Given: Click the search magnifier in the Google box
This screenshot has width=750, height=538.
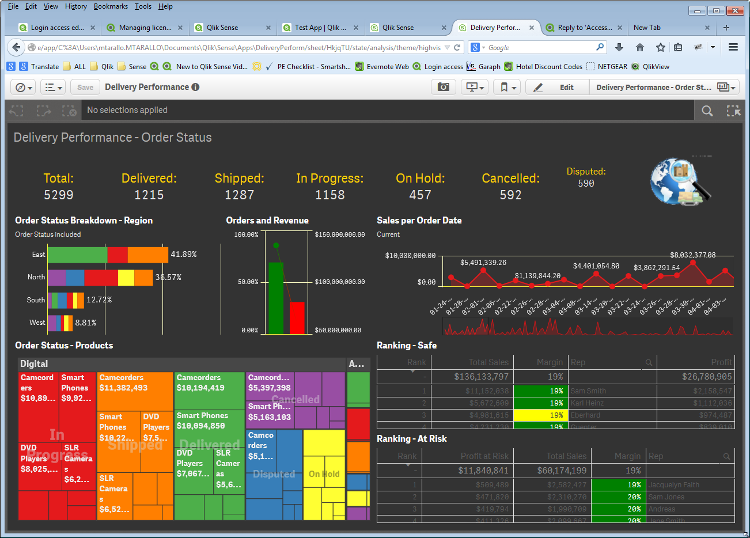Looking at the screenshot, I should click(600, 47).
